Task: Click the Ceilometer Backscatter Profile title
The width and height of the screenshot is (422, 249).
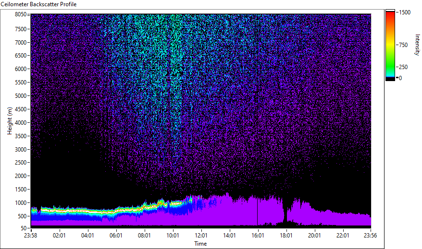Action: pos(39,4)
